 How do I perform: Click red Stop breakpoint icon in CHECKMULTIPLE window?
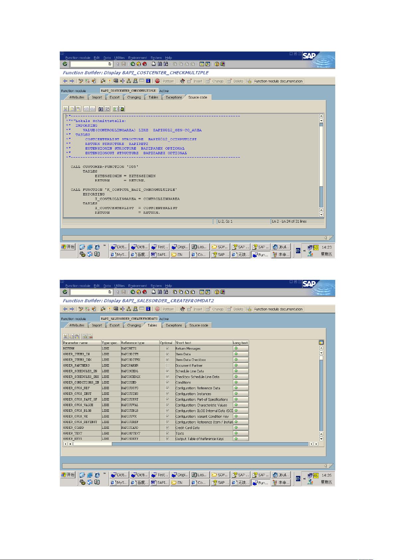(157, 81)
